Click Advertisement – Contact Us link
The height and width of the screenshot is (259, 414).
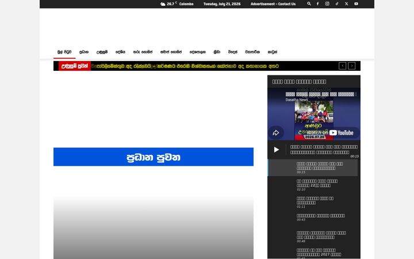tap(273, 4)
